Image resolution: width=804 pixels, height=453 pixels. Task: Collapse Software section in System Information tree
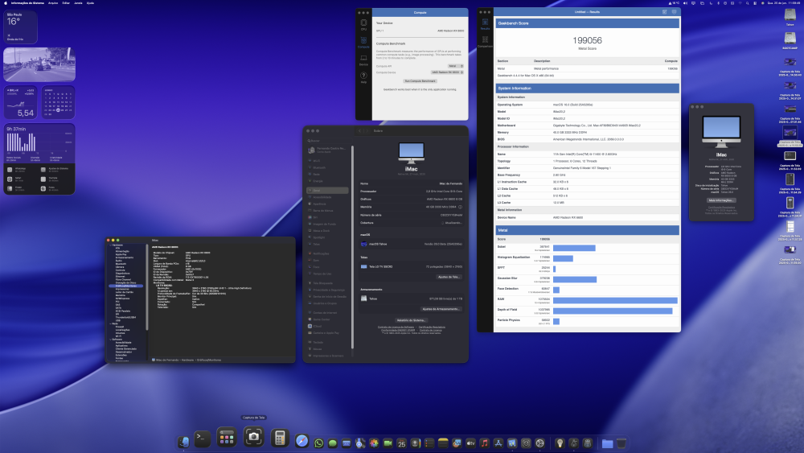110,340
